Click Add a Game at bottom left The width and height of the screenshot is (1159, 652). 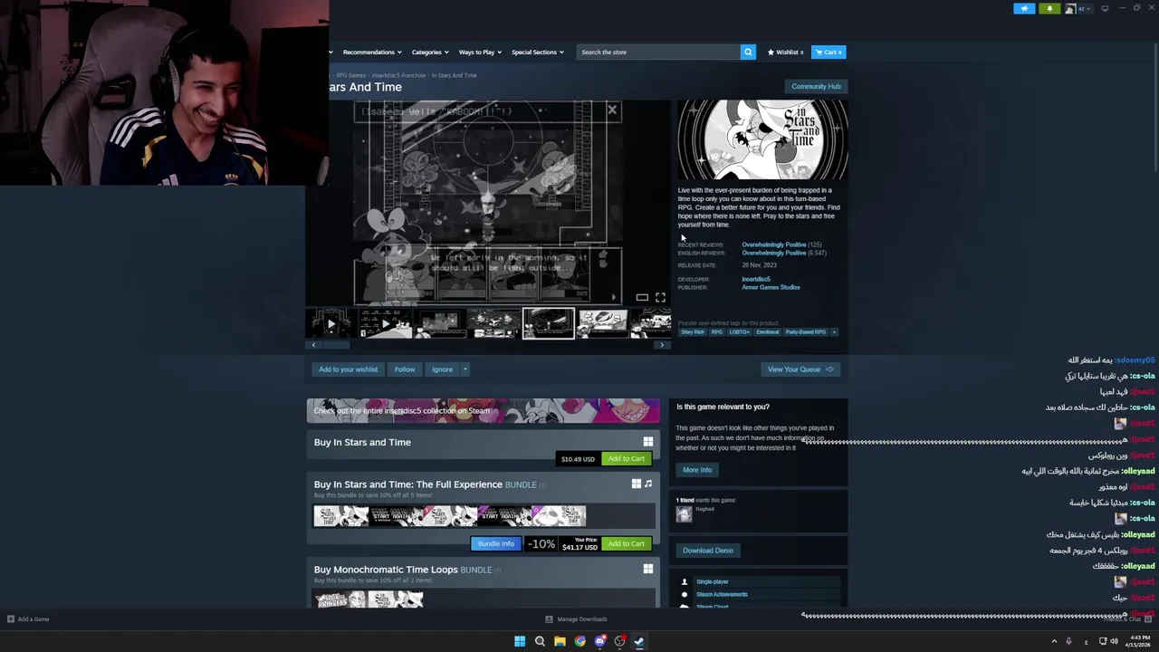pos(28,619)
